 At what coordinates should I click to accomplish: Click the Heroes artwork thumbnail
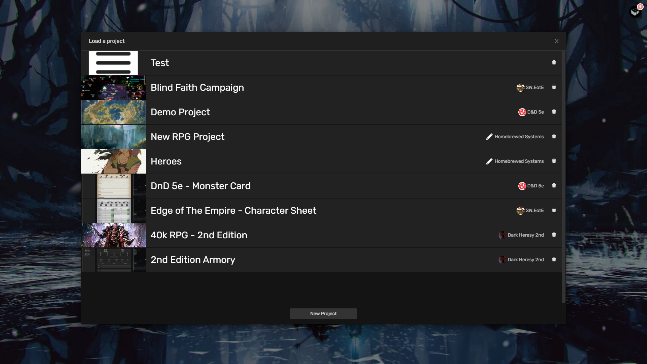[x=113, y=161]
